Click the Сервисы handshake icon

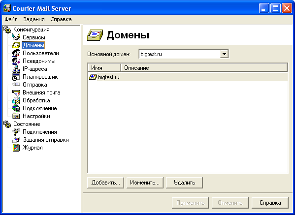[x=16, y=37]
